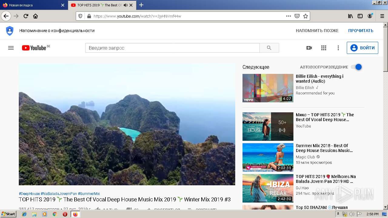The width and height of the screenshot is (388, 218).
Task: Toggle the АВТОВОСПРОИЗВЕДЕНИЕ autoplay switch
Action: 356,67
